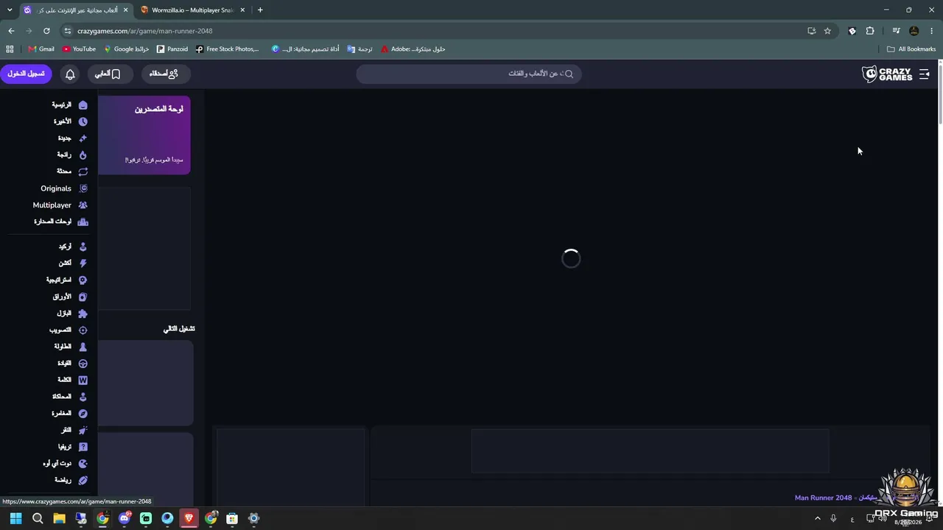Bookmark this page with star icon

pos(827,31)
